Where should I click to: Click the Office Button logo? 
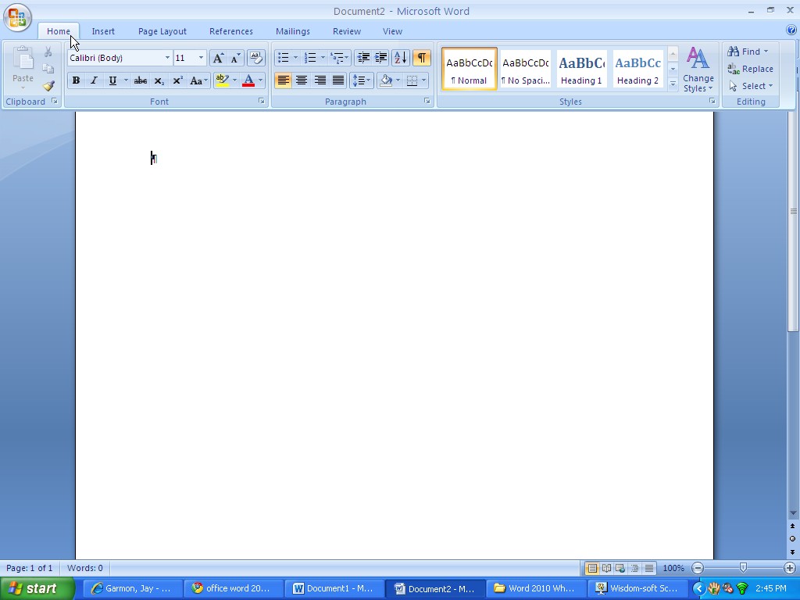coord(17,17)
